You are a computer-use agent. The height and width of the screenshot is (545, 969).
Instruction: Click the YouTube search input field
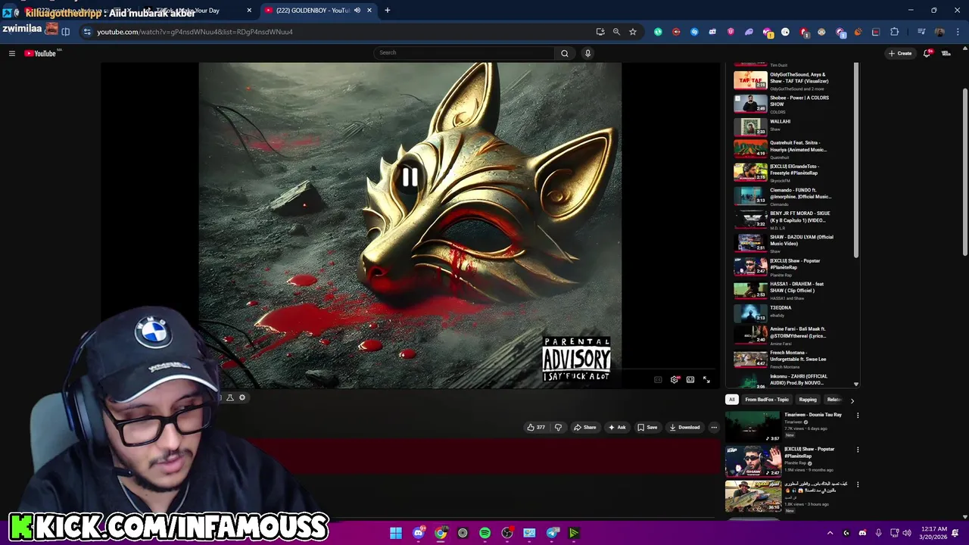pos(465,53)
